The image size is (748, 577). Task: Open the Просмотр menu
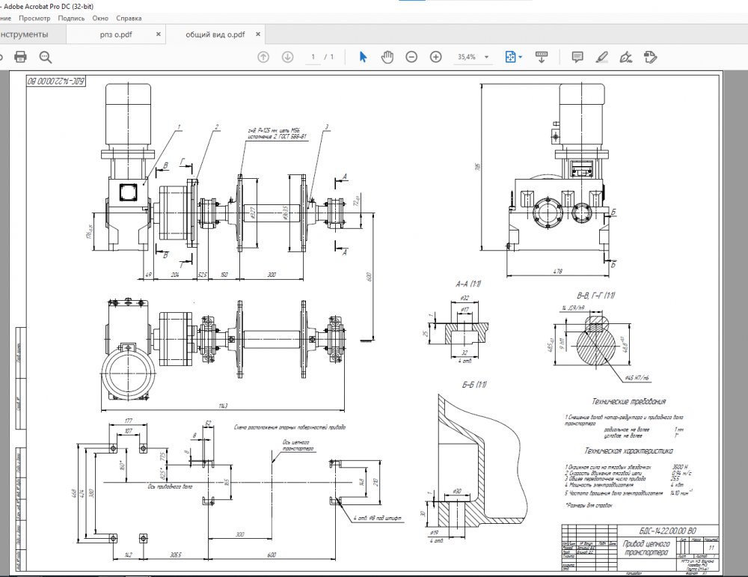(x=34, y=17)
